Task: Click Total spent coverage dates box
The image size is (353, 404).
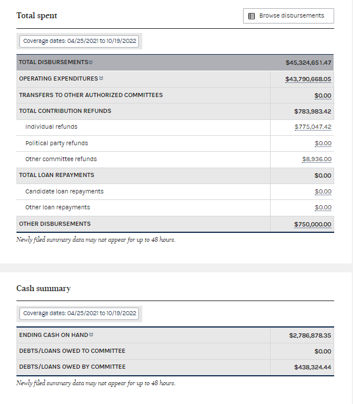Action: (x=79, y=41)
